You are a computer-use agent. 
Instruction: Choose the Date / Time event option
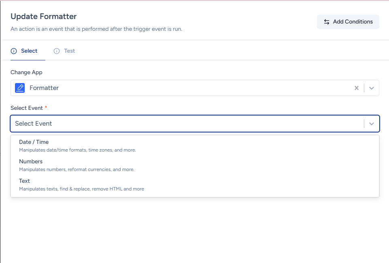(34, 142)
